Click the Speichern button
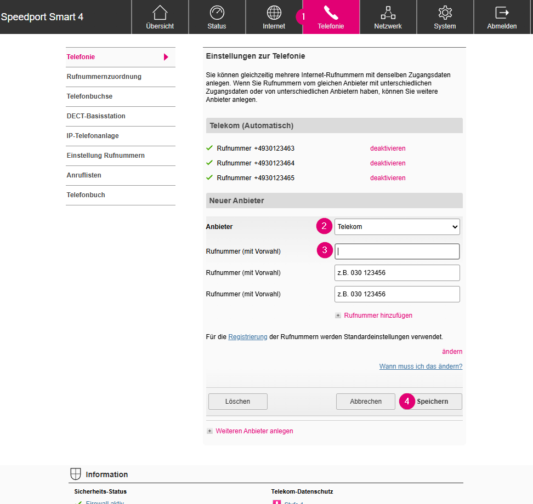533x504 pixels. point(432,402)
